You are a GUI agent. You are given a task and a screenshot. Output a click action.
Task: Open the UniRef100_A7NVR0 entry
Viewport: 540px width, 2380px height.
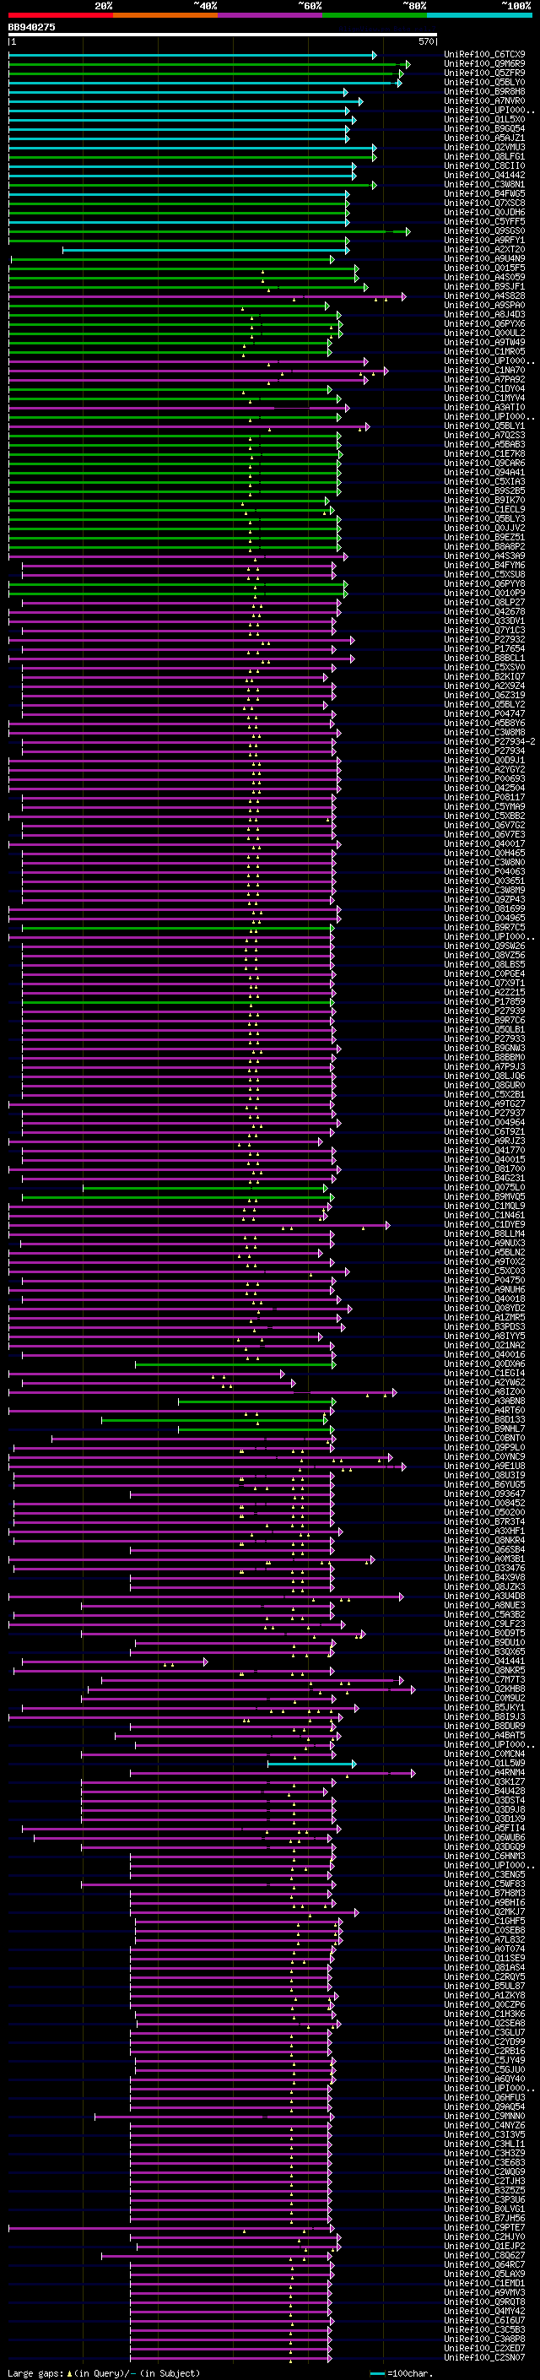point(484,101)
